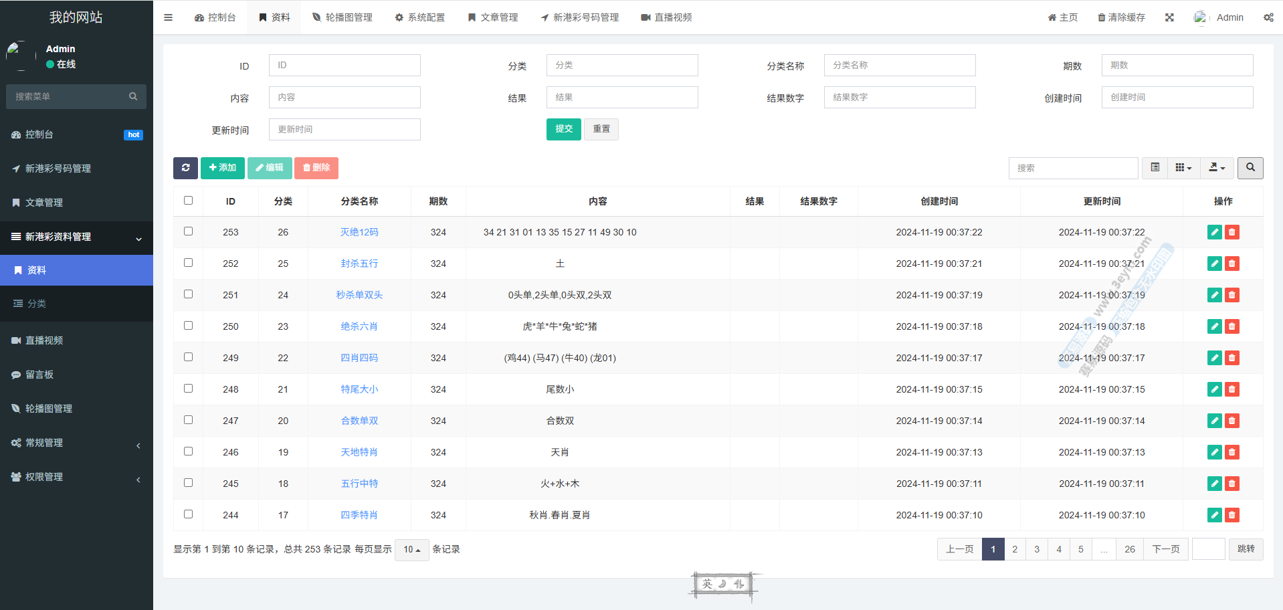
Task: Check the select-all checkbox in table header
Action: [x=188, y=201]
